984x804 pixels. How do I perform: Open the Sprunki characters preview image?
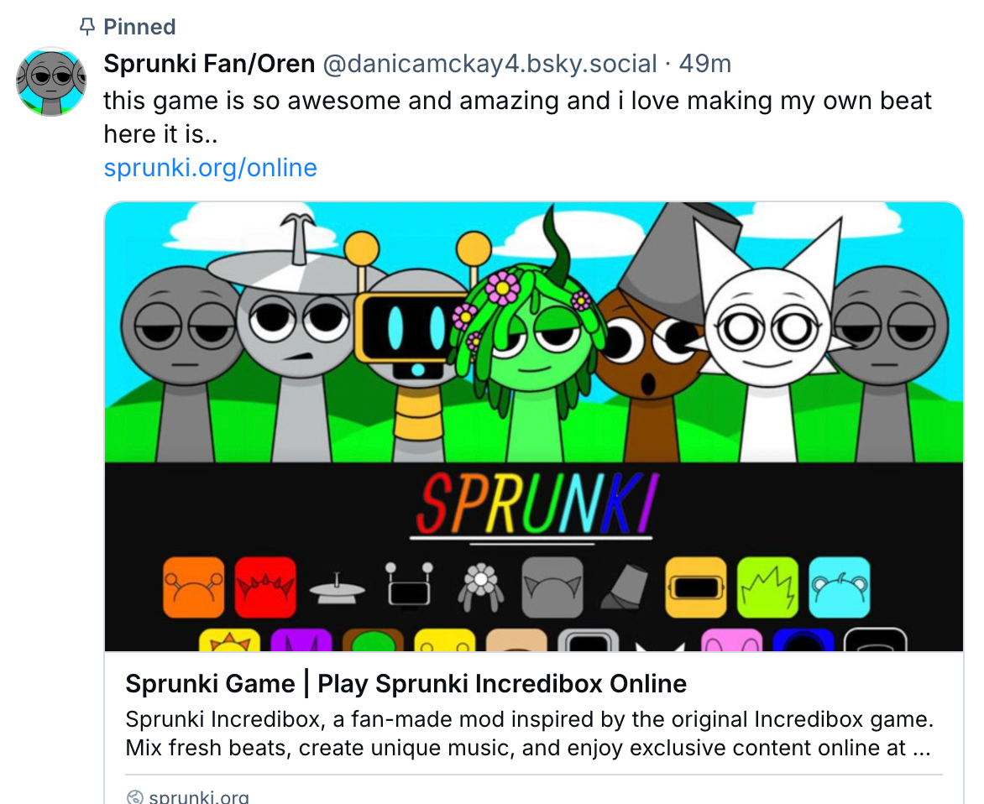(533, 426)
